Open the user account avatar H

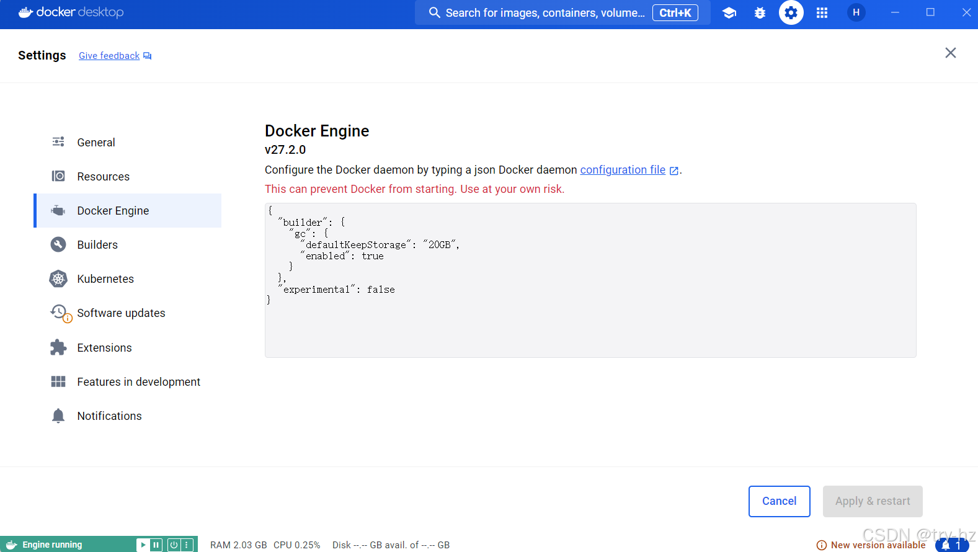[x=856, y=13]
